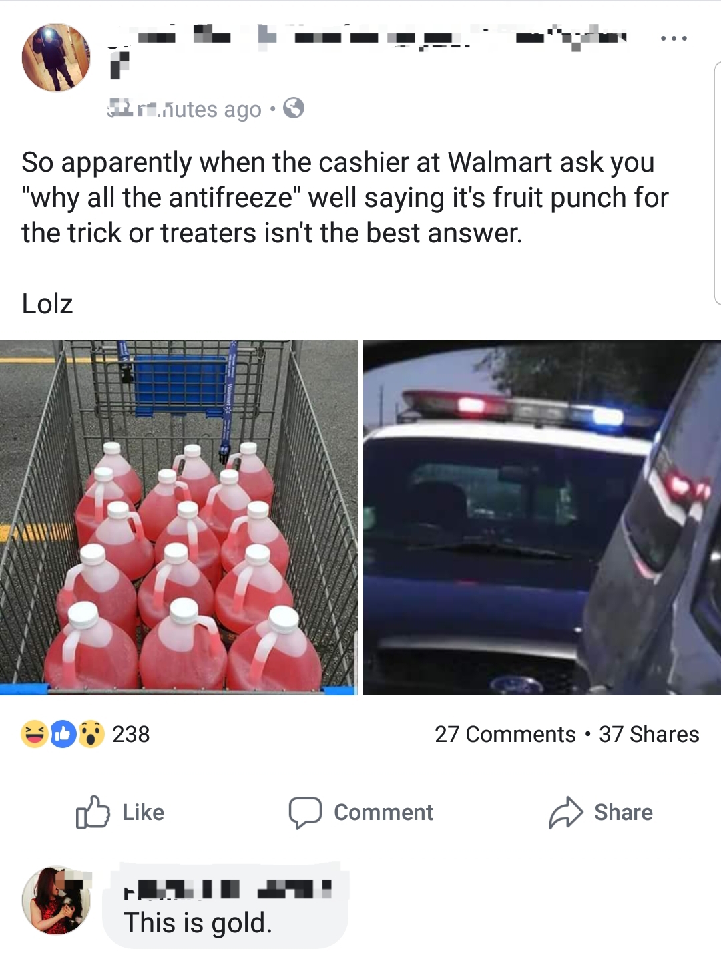The image size is (721, 963).
Task: Tap the commenter's profile picture
Action: (x=56, y=900)
